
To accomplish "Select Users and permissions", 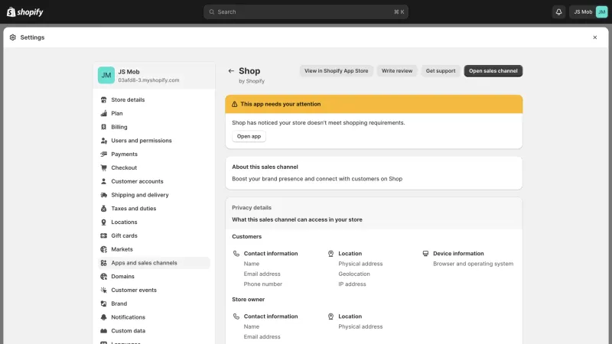I will pyautogui.click(x=155, y=141).
